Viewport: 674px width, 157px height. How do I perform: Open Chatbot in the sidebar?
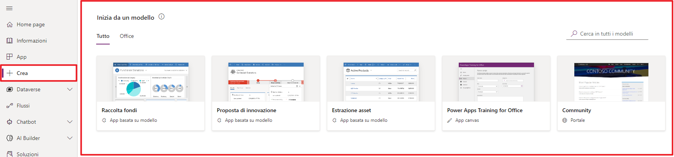pyautogui.click(x=26, y=122)
